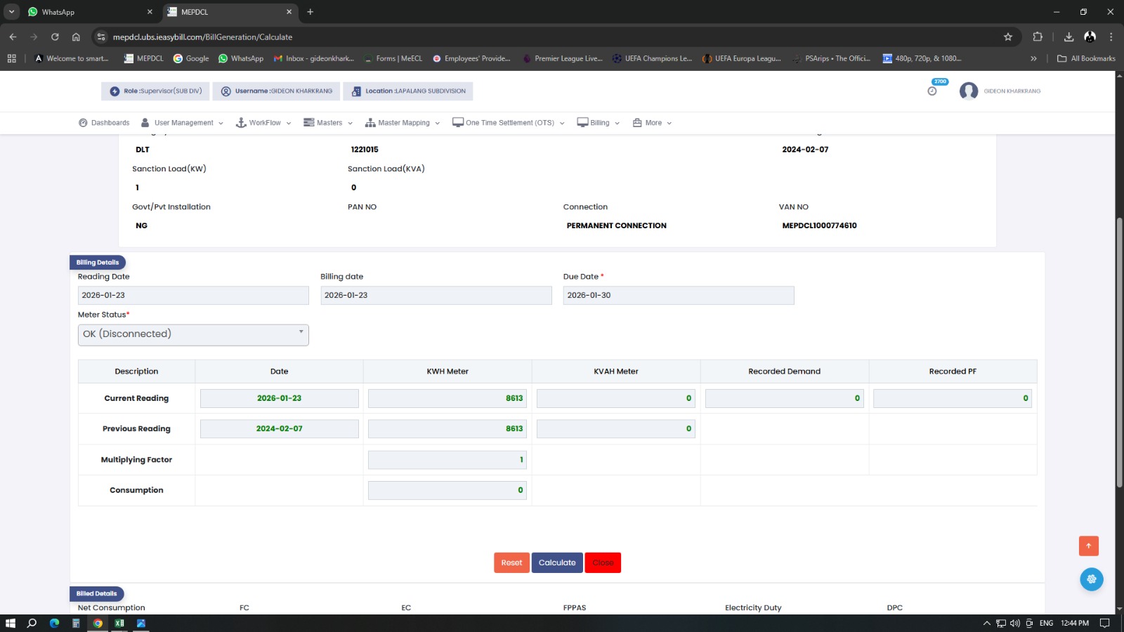Click the clock notification icon with 2700 badge
The height and width of the screenshot is (632, 1124).
pos(932,91)
